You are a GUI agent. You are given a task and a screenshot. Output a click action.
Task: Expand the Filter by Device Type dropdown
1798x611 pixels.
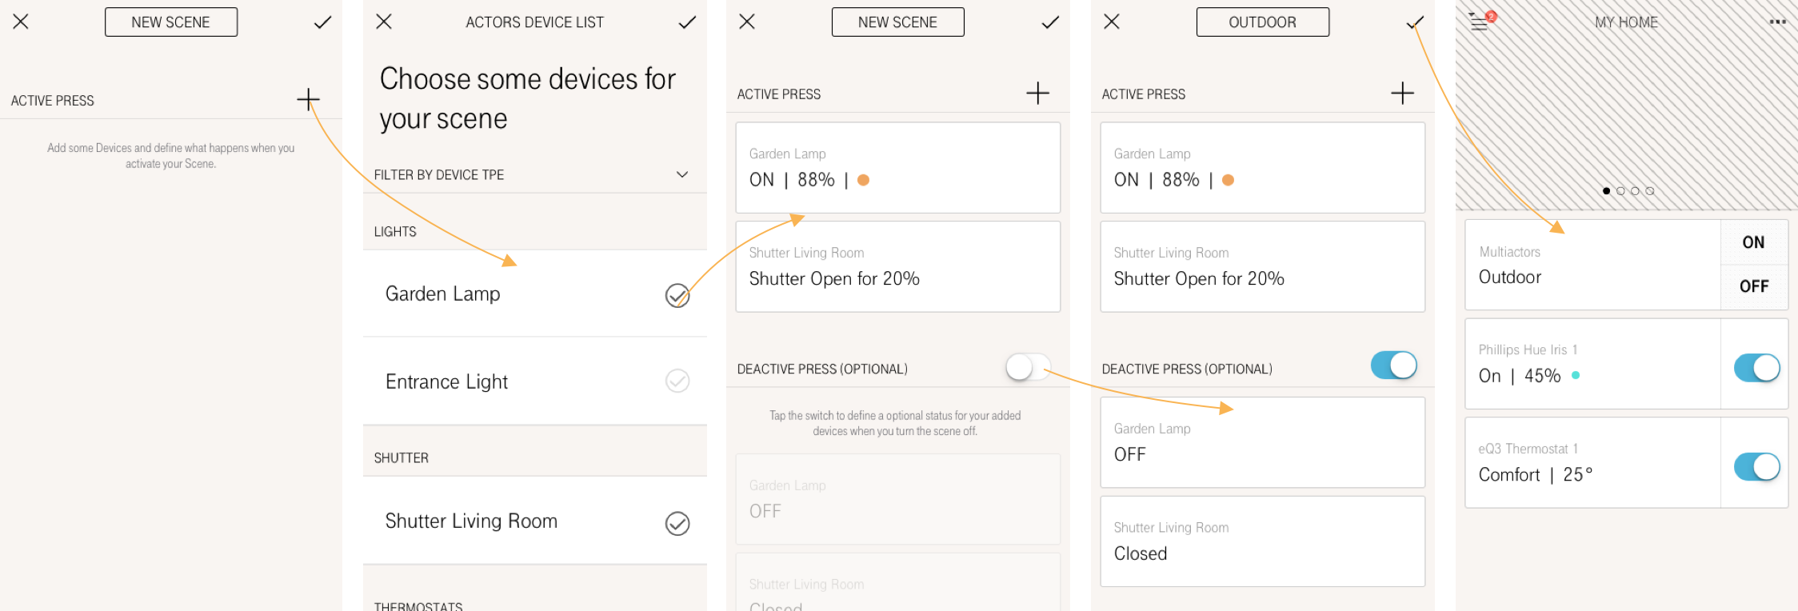click(681, 174)
